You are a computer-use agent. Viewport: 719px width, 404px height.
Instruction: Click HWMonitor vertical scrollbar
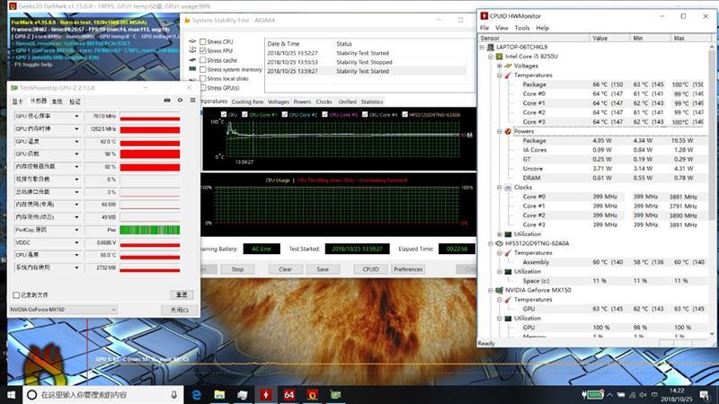point(712,189)
